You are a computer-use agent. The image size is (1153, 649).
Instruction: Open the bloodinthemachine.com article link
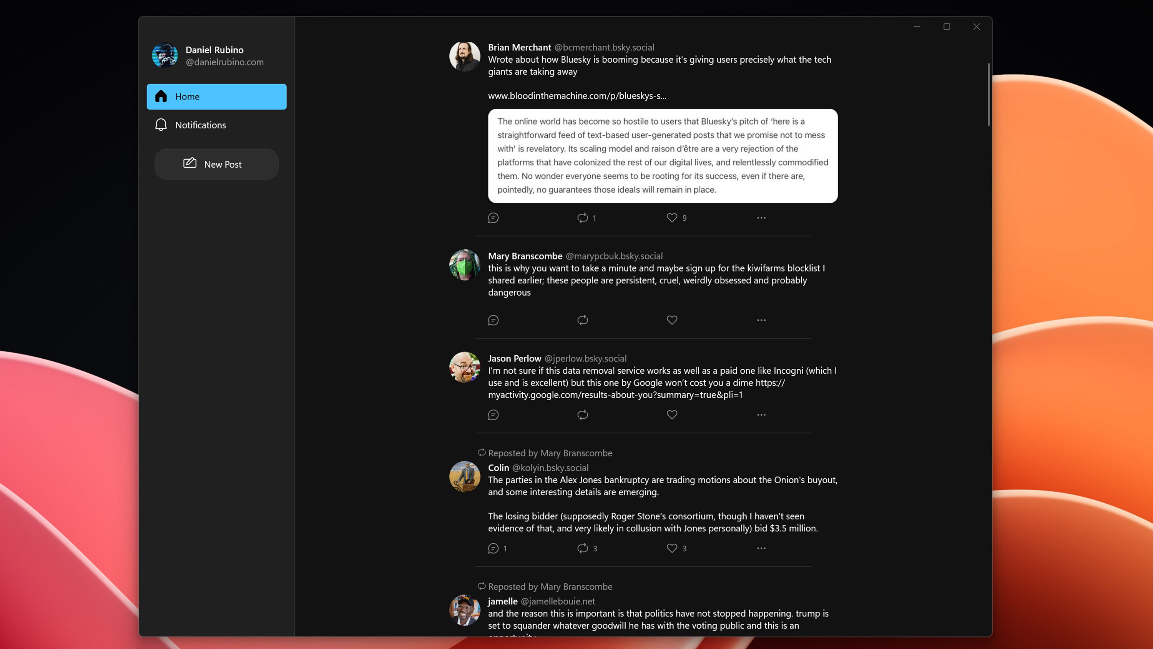[x=577, y=96]
